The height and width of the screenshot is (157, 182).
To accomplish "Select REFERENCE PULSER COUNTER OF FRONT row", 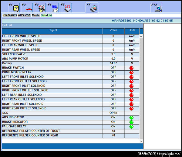I will click(71, 131).
